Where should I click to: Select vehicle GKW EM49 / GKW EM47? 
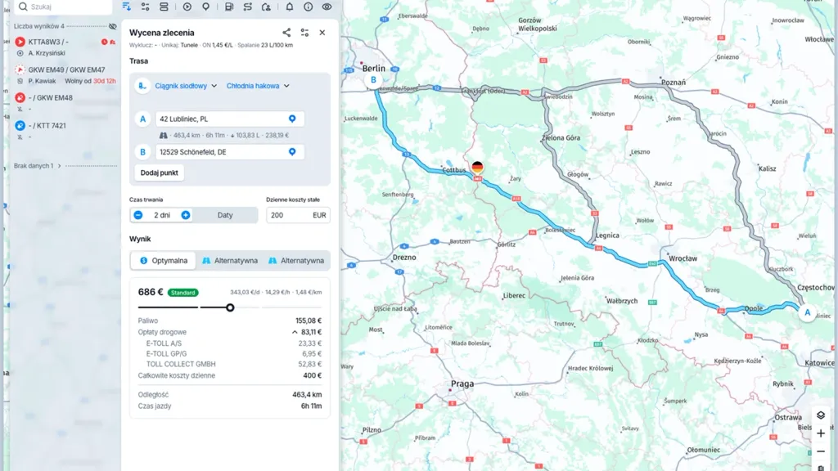click(66, 75)
